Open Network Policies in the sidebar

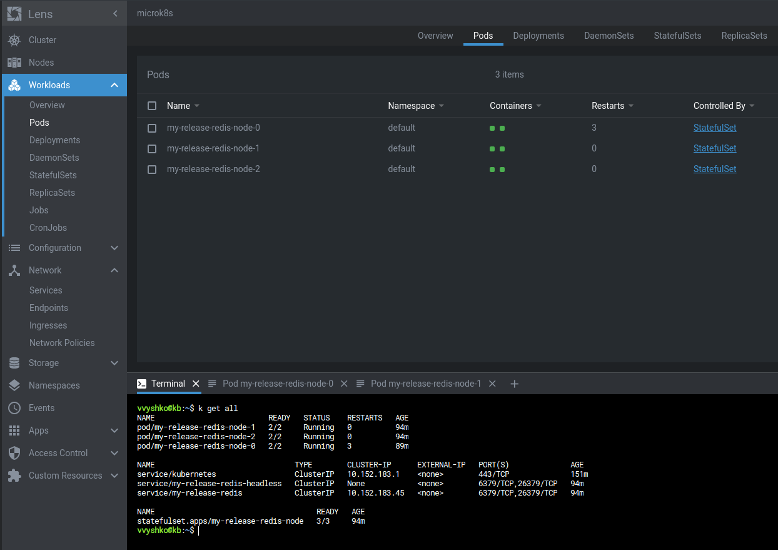tap(62, 343)
